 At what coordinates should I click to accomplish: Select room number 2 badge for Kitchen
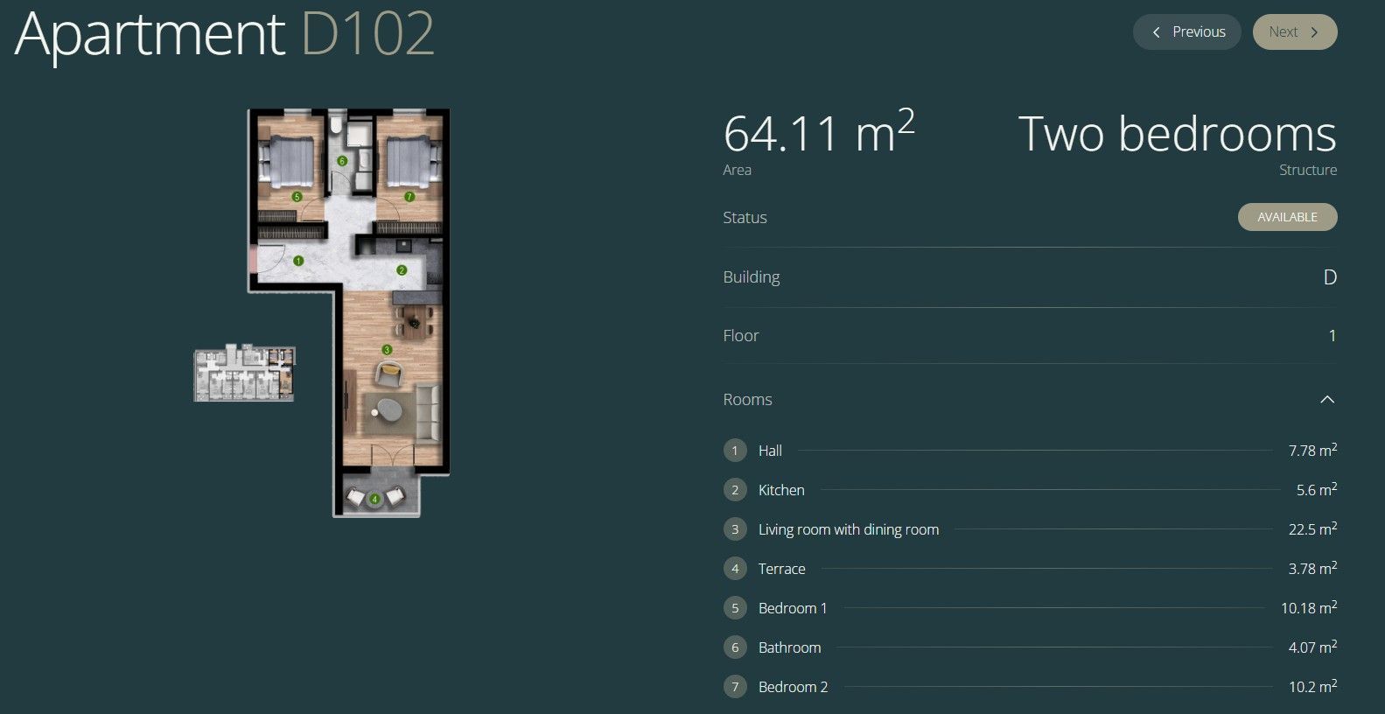point(735,490)
